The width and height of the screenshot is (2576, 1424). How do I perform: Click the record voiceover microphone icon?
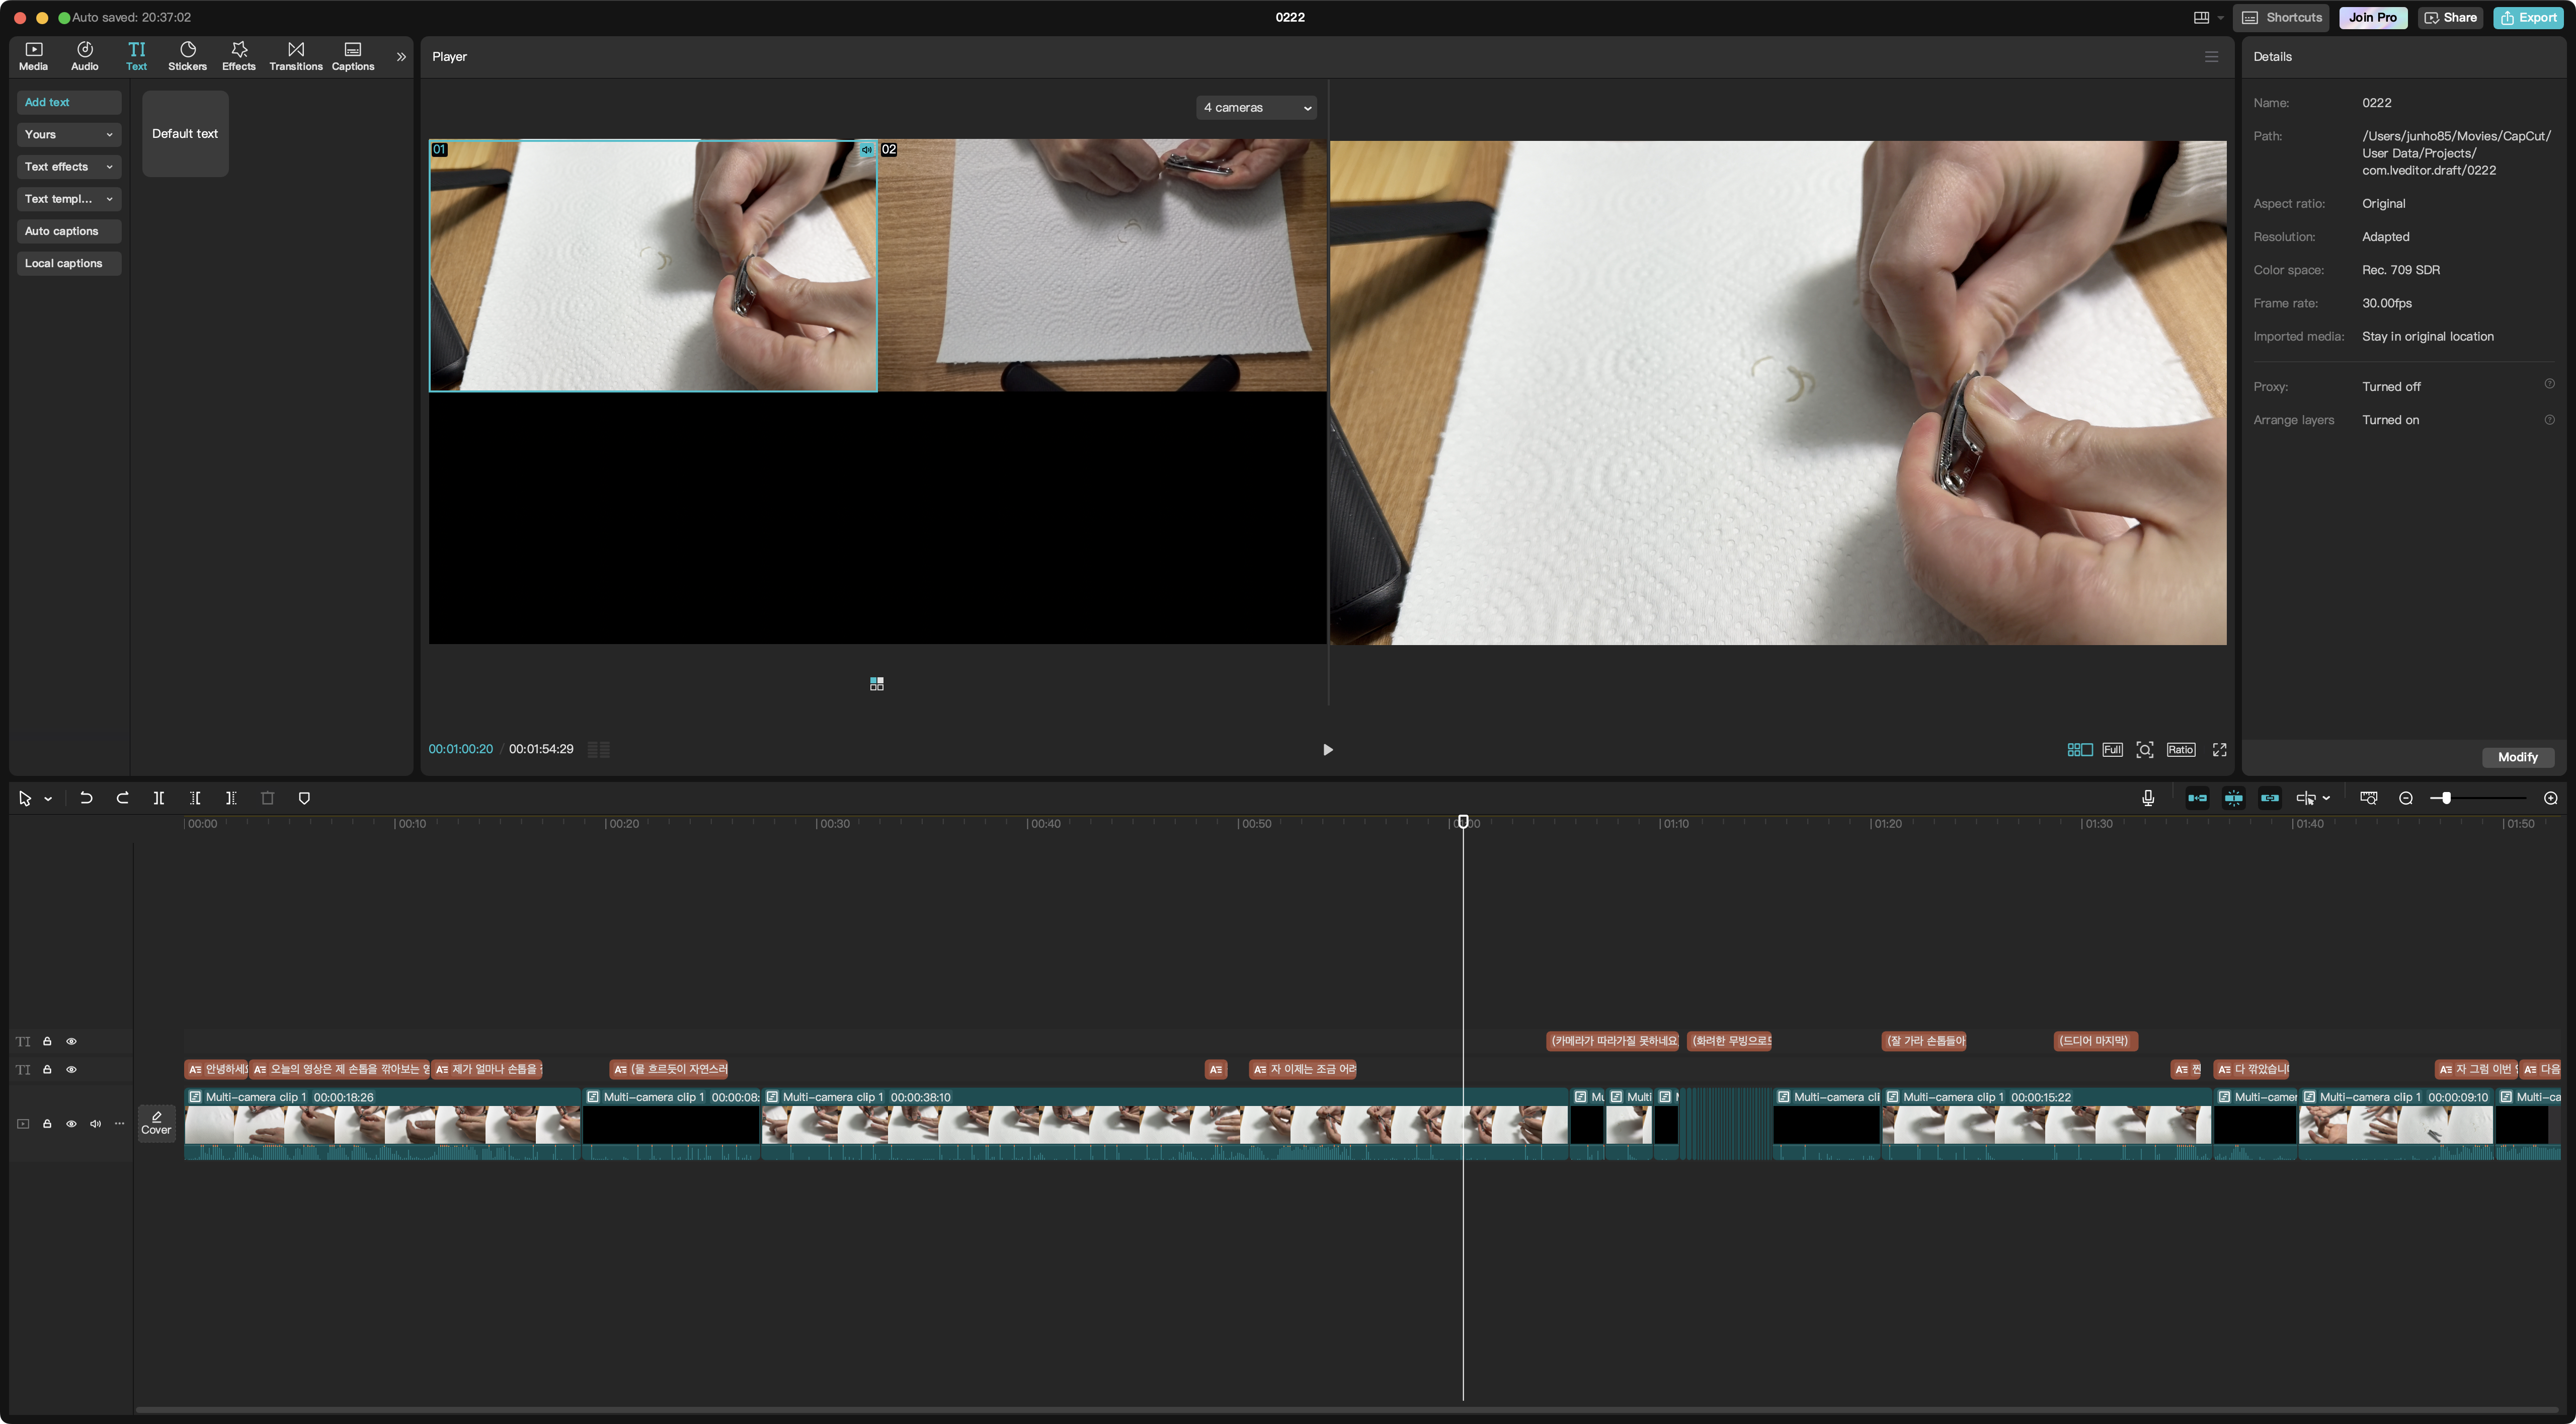2148,798
